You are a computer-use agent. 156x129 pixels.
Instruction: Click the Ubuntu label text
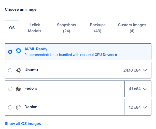(31, 70)
